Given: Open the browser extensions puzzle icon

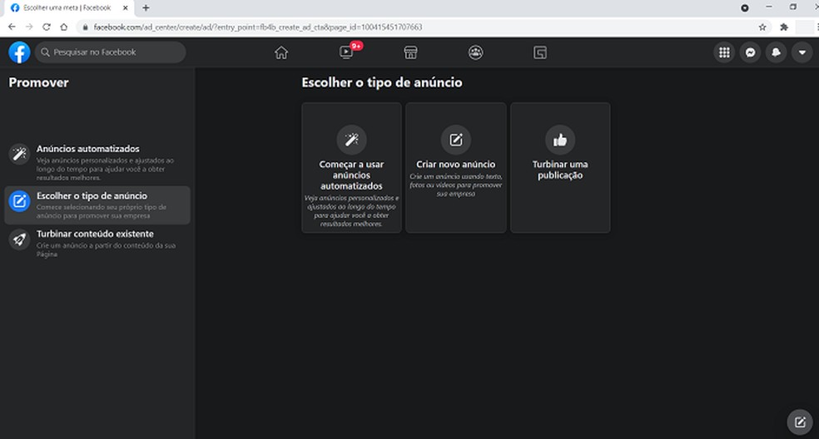Looking at the screenshot, I should click(x=783, y=27).
